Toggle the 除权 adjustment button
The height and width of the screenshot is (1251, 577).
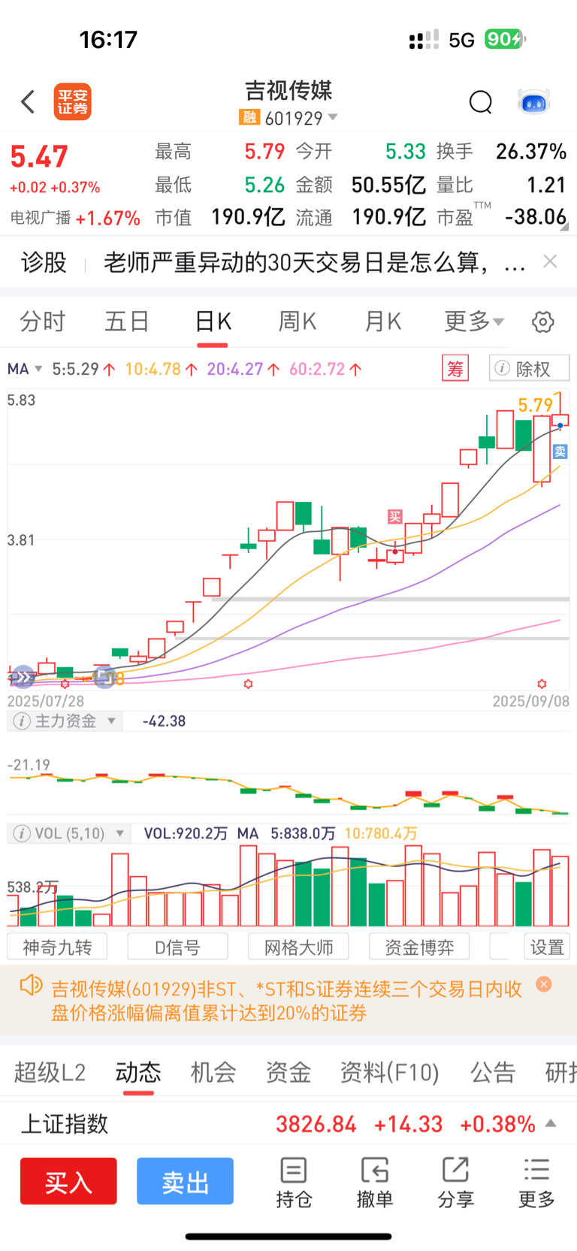tap(530, 369)
